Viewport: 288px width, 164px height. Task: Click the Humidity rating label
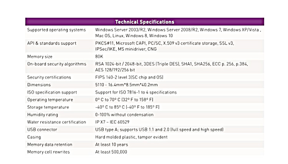pos(42,115)
